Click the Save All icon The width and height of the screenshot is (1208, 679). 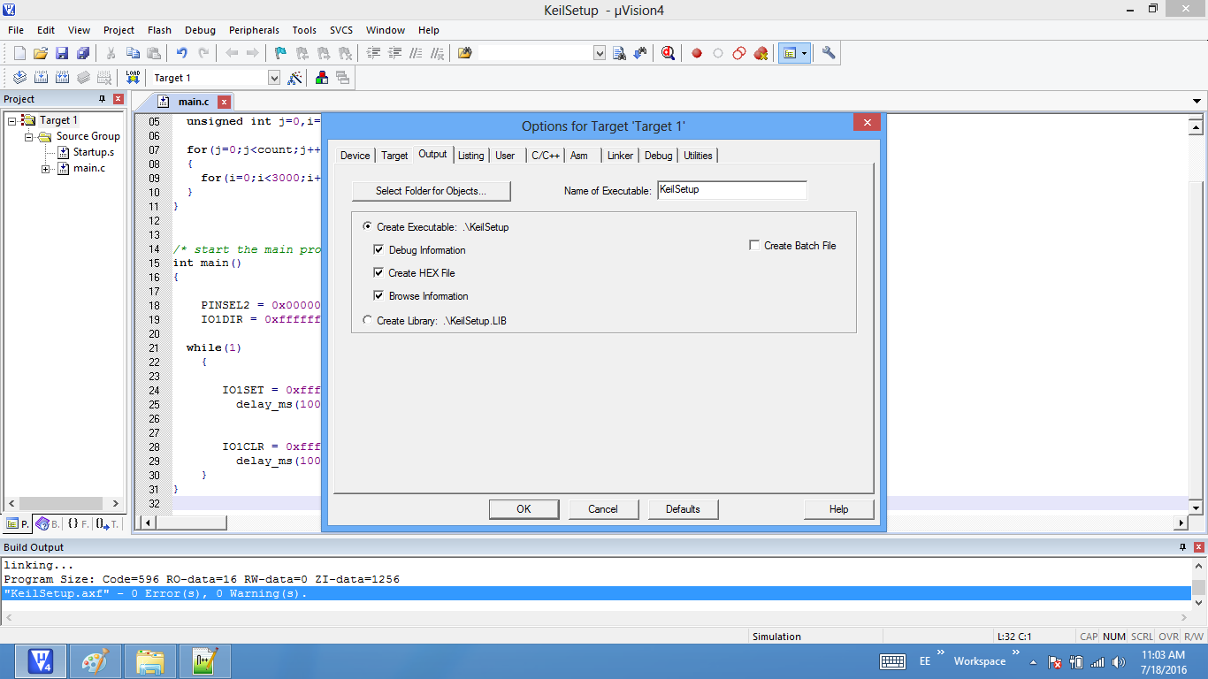pos(83,53)
